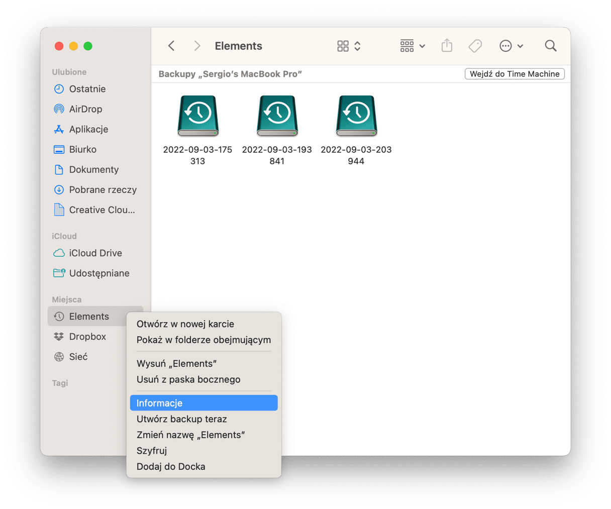Choose Usuń z paska bocznego
Viewport: 611px width, 509px height.
[203, 379]
